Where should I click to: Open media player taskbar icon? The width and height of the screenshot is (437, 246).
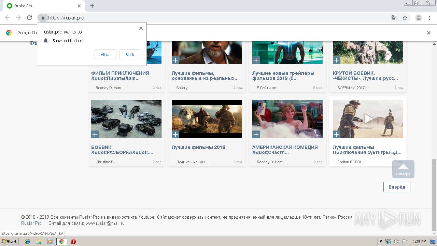click(50, 242)
